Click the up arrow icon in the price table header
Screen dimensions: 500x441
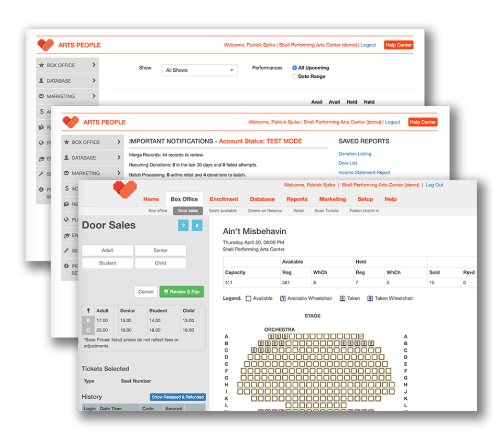coord(89,310)
